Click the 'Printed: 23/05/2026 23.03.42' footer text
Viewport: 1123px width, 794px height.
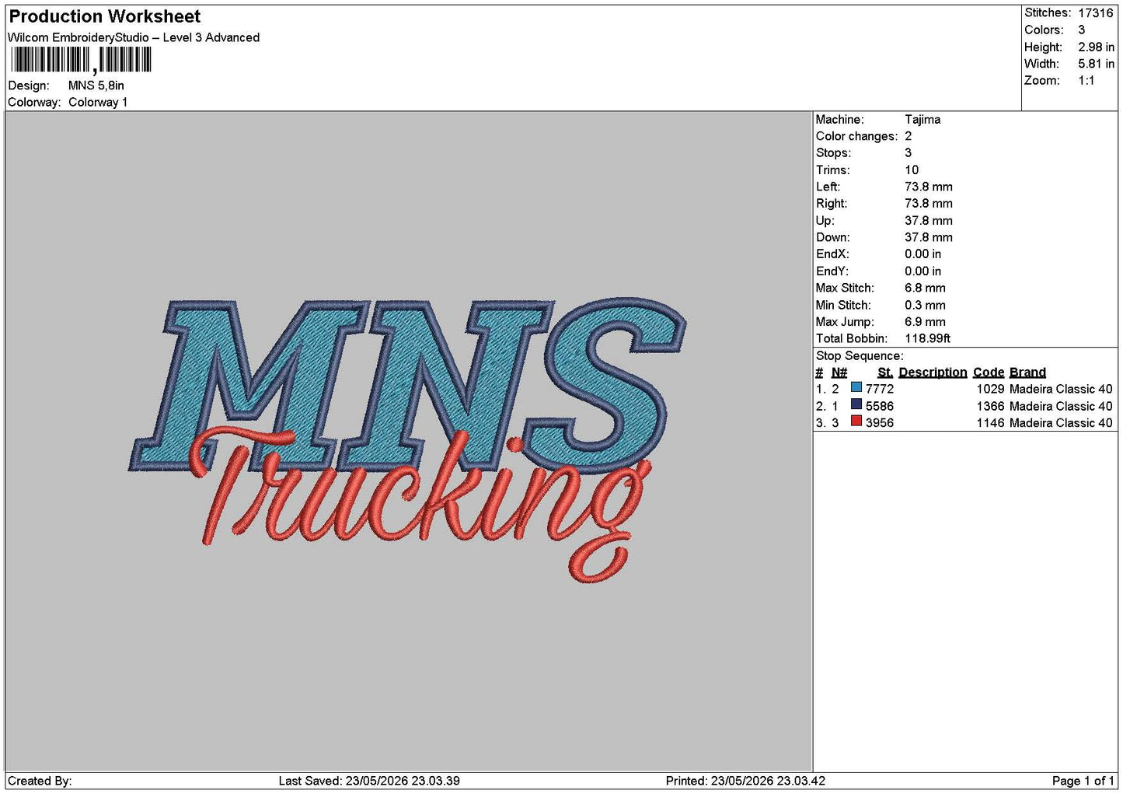[x=745, y=781]
